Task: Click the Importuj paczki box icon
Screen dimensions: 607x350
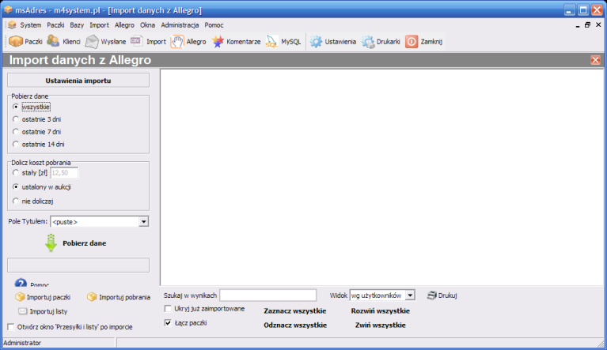Action: click(20, 297)
